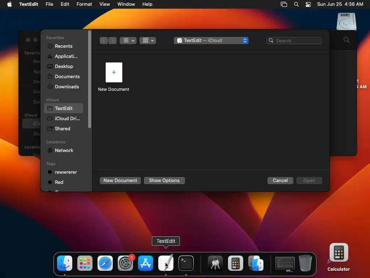The width and height of the screenshot is (370, 278).
Task: Open the View menu
Action: (x=104, y=4)
